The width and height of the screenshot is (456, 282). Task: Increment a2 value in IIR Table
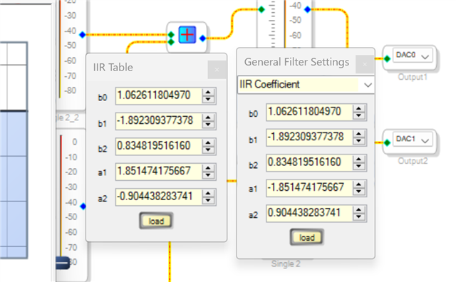tap(208, 193)
